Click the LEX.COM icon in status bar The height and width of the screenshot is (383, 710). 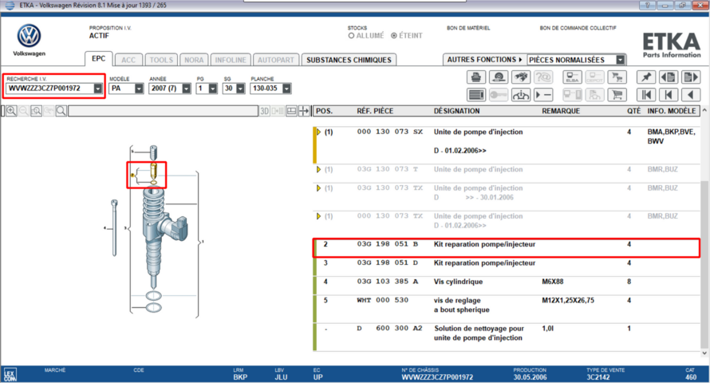10,375
